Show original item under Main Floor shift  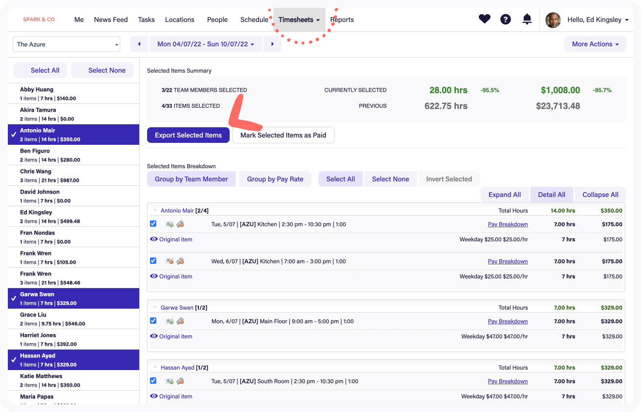171,336
